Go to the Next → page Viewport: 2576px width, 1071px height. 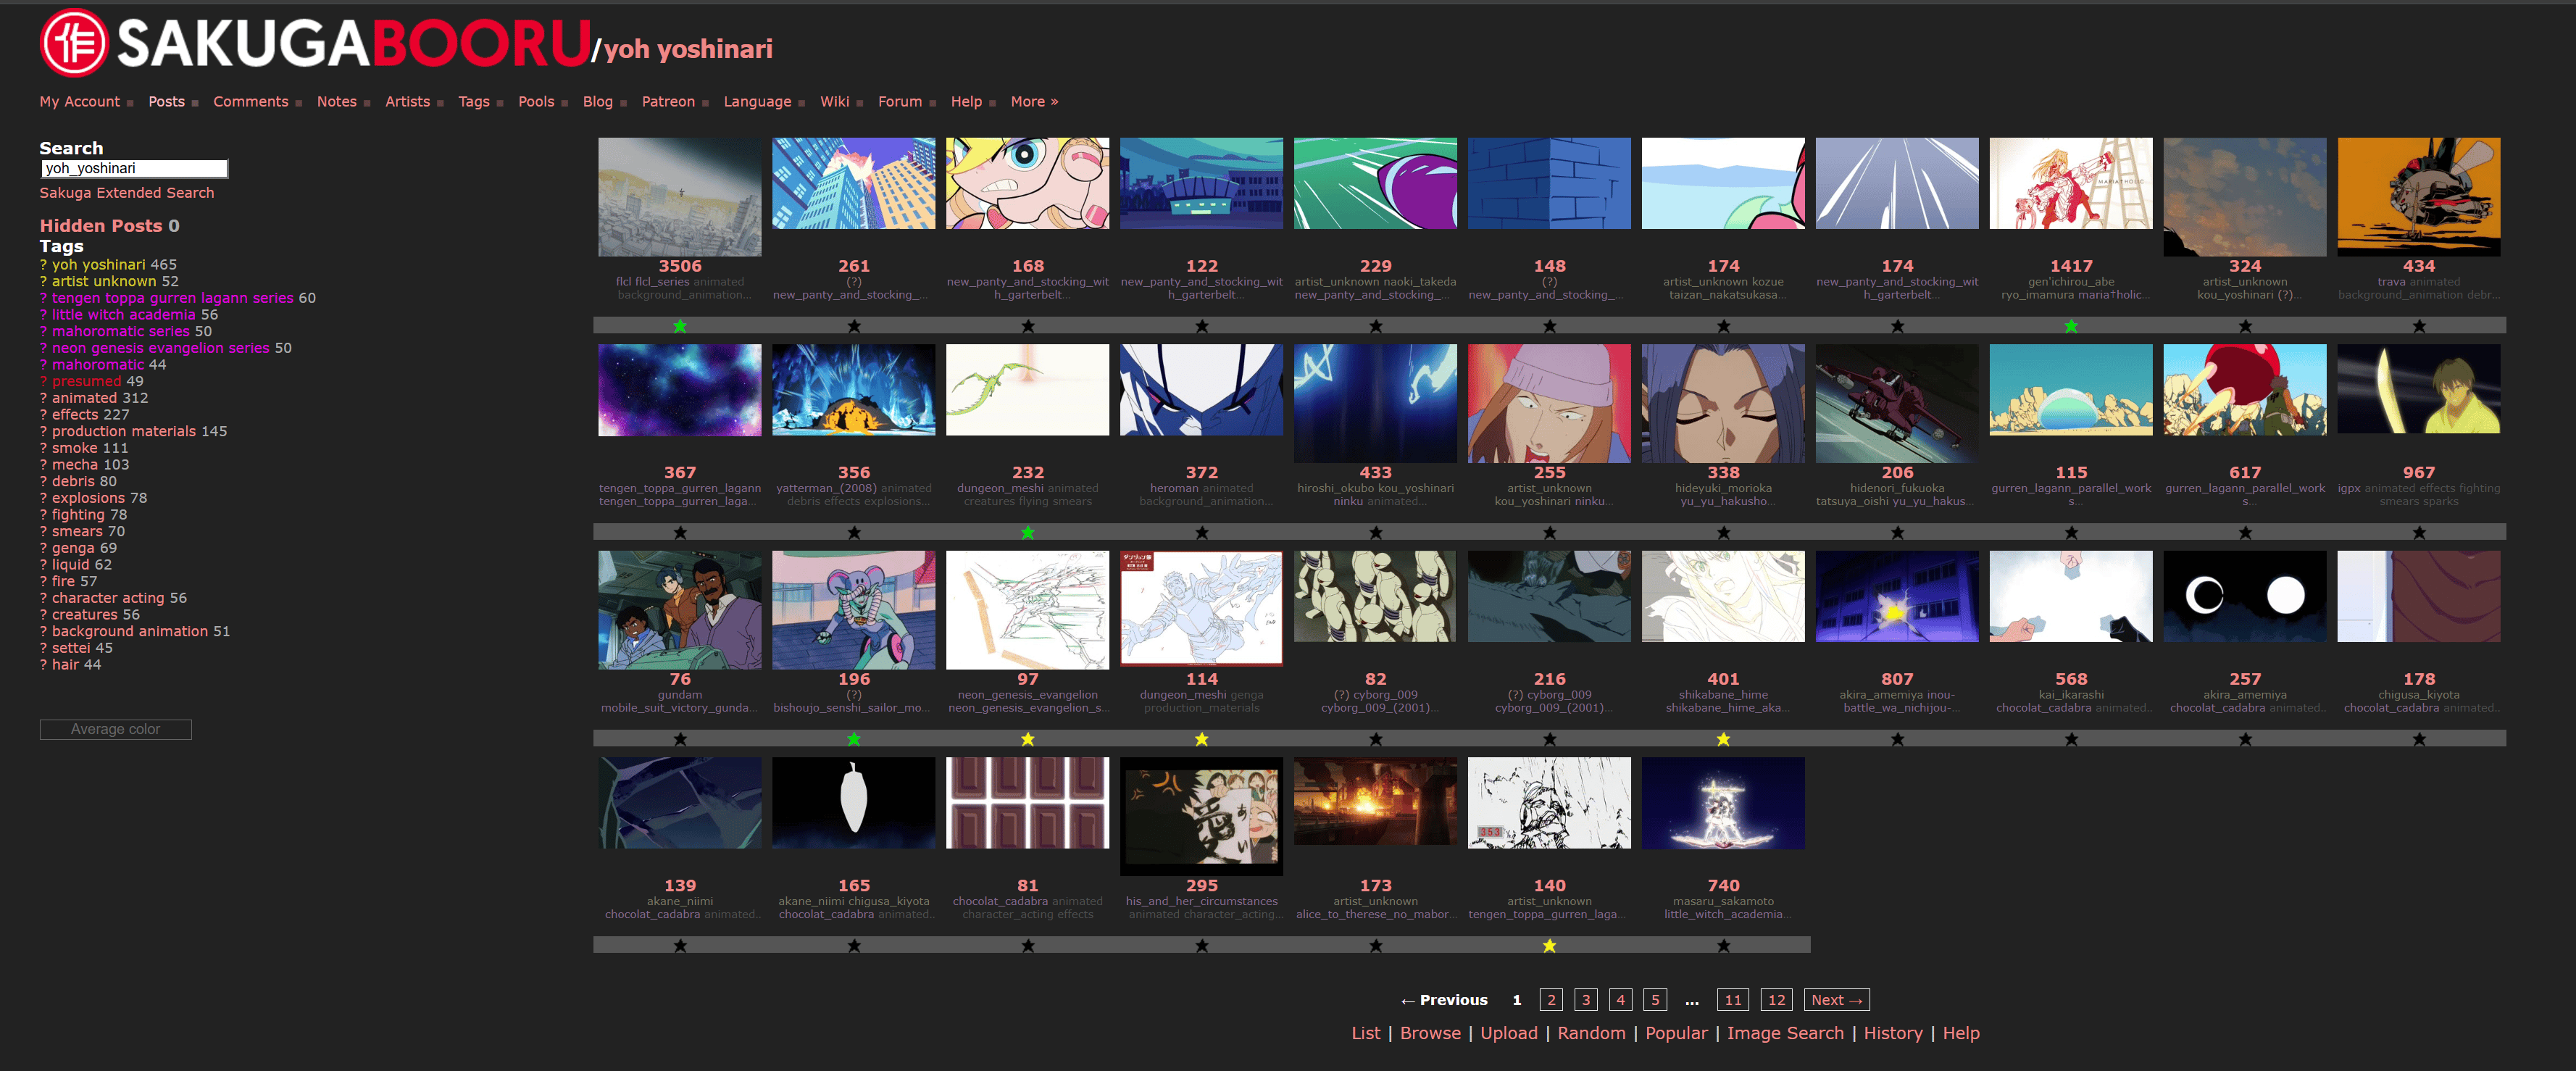[1836, 1000]
